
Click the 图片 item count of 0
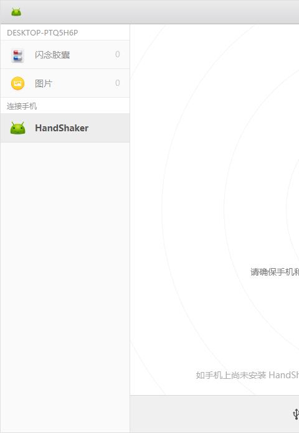coord(118,83)
